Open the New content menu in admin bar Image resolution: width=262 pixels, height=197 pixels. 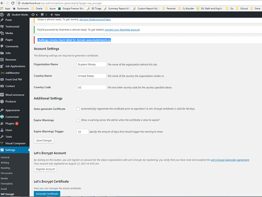(55, 15)
